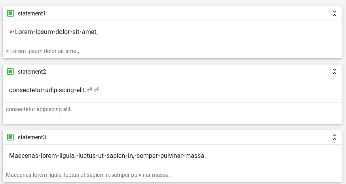The height and width of the screenshot is (184, 346).
Task: Focus the 'Maecenas·lorem·ligula' editor field
Action: [172, 156]
